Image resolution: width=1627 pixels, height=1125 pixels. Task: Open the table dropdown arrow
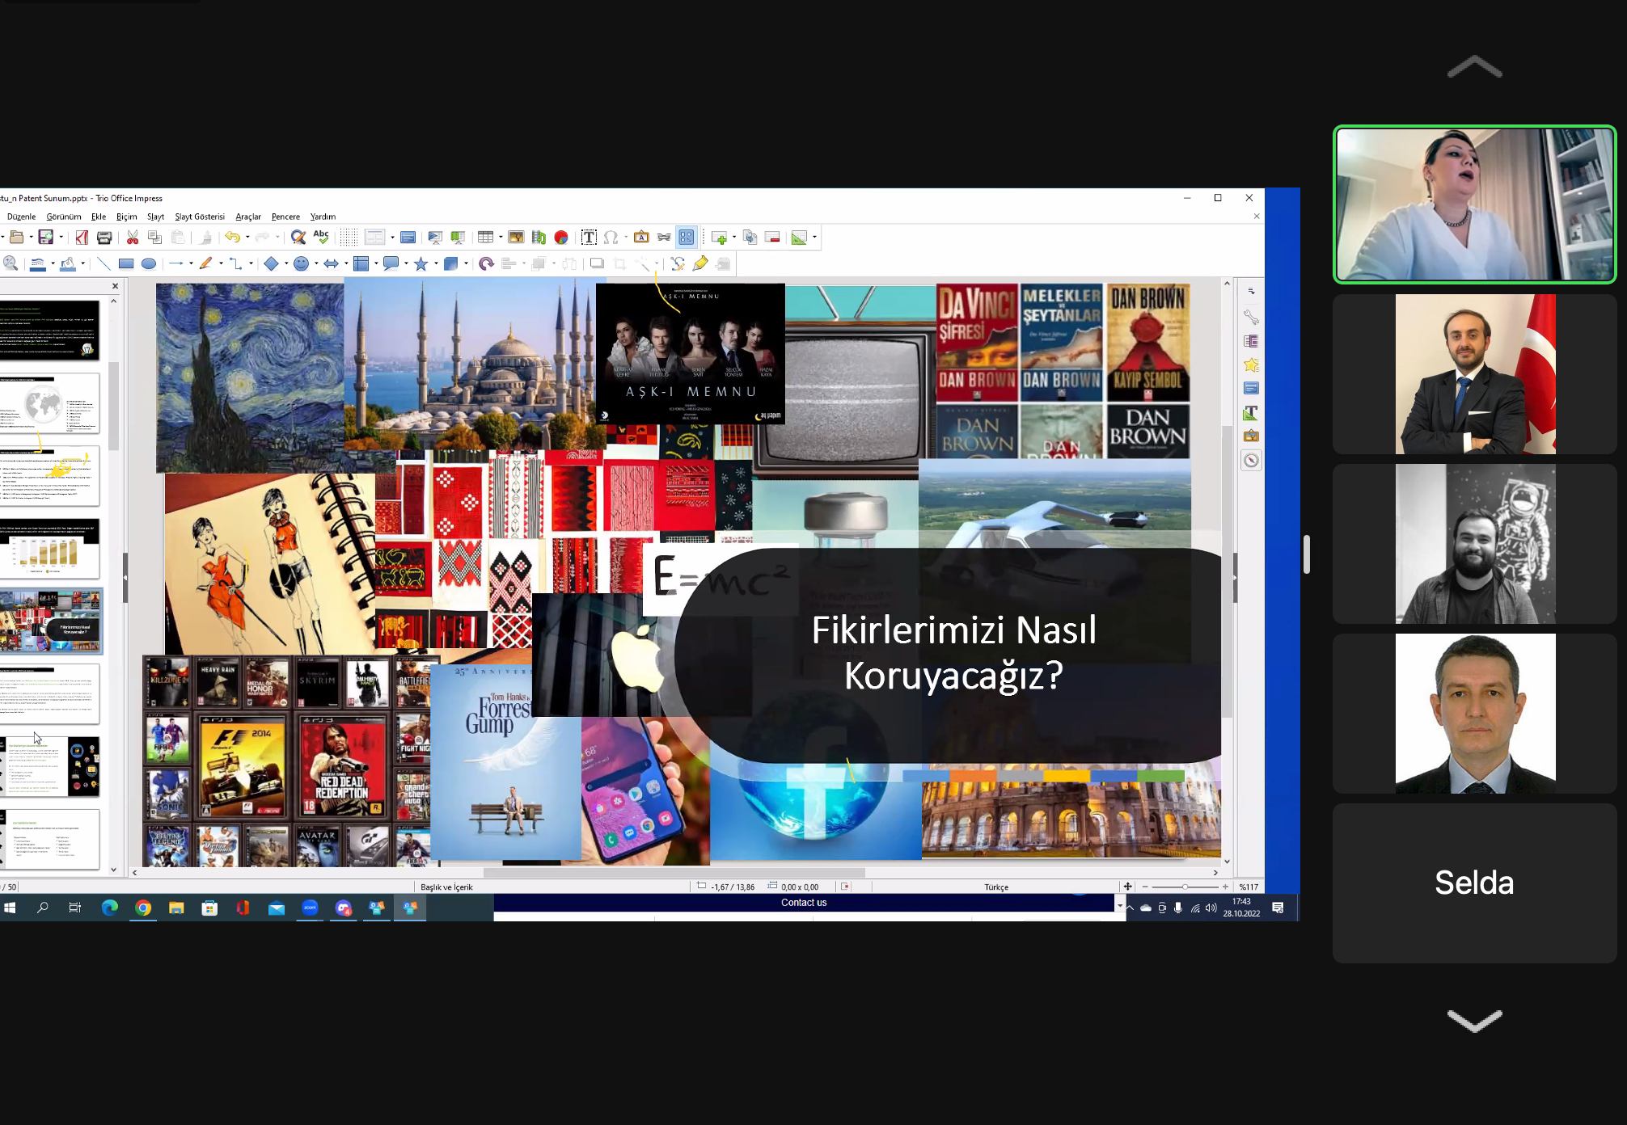(x=500, y=238)
